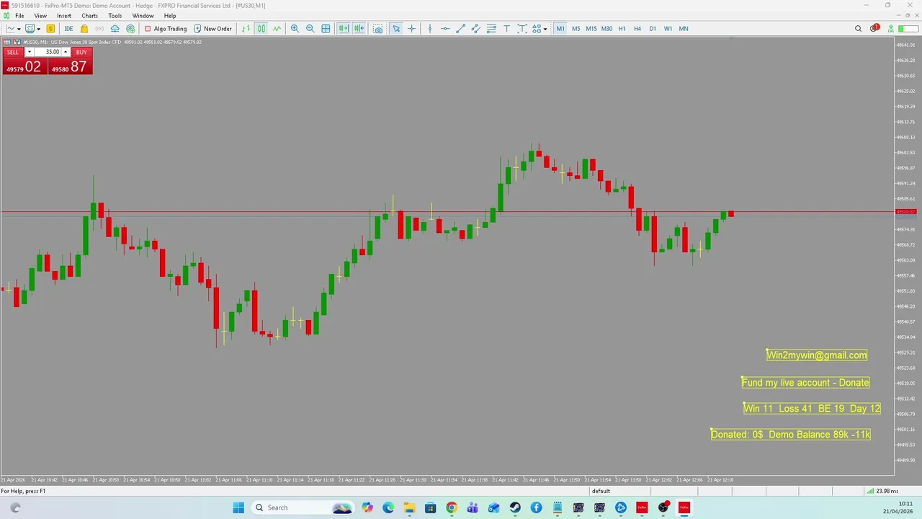Switch to line chart type

click(277, 29)
